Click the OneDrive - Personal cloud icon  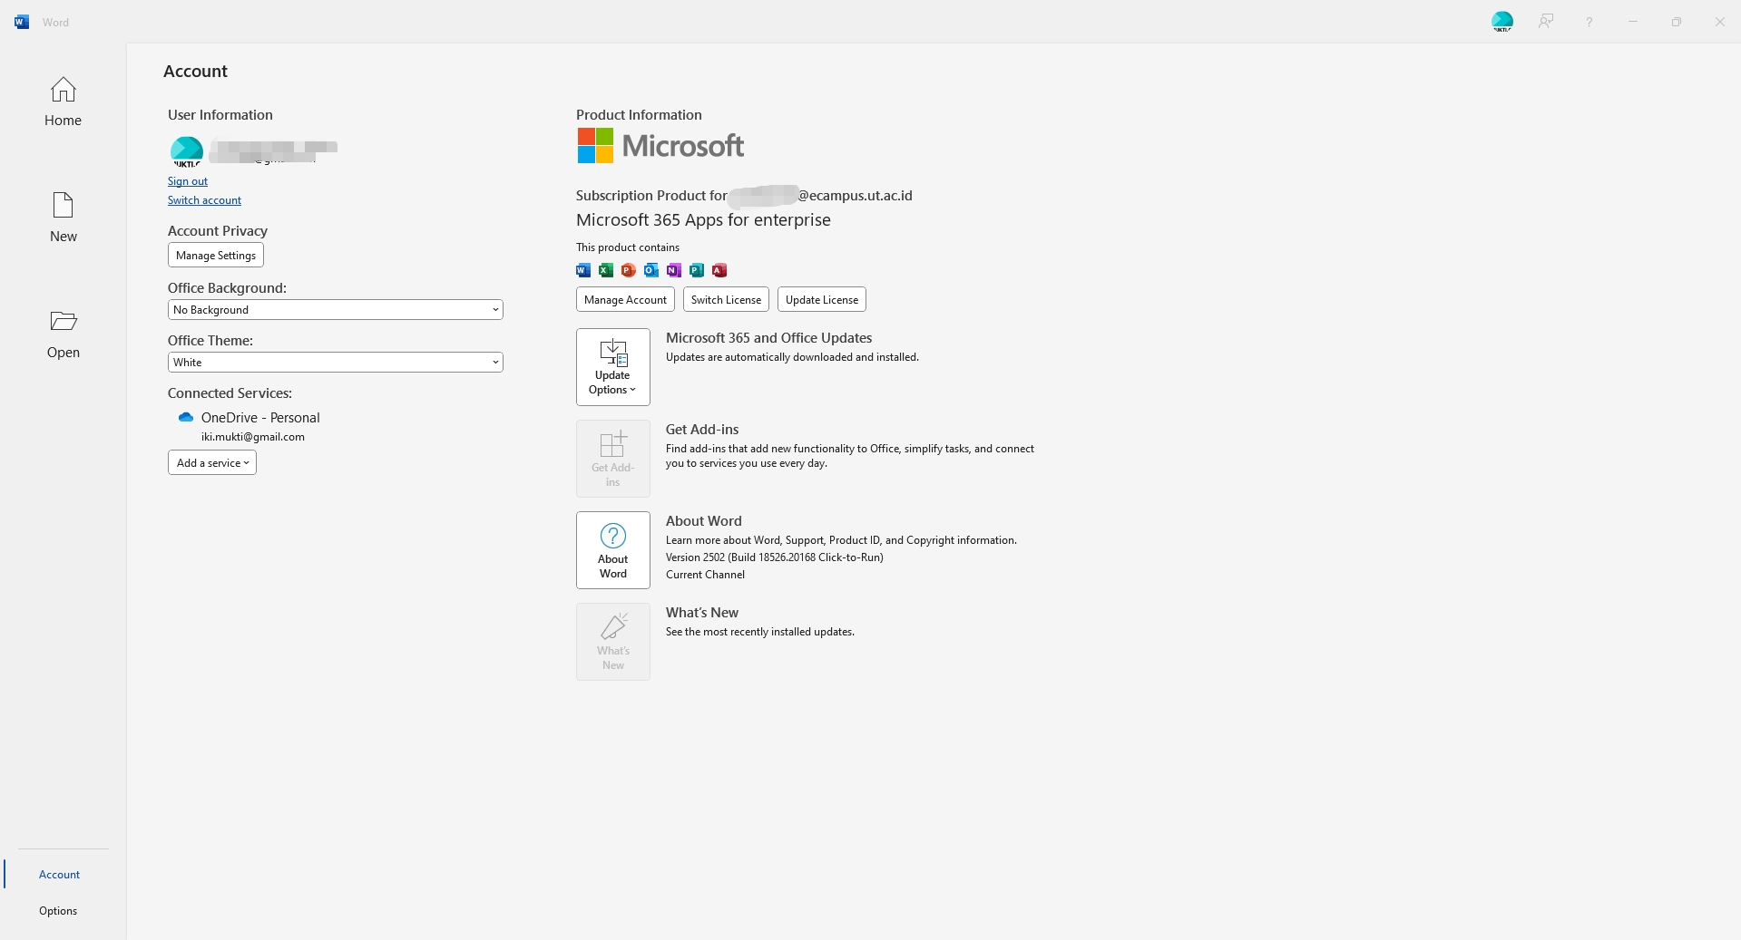[185, 417]
